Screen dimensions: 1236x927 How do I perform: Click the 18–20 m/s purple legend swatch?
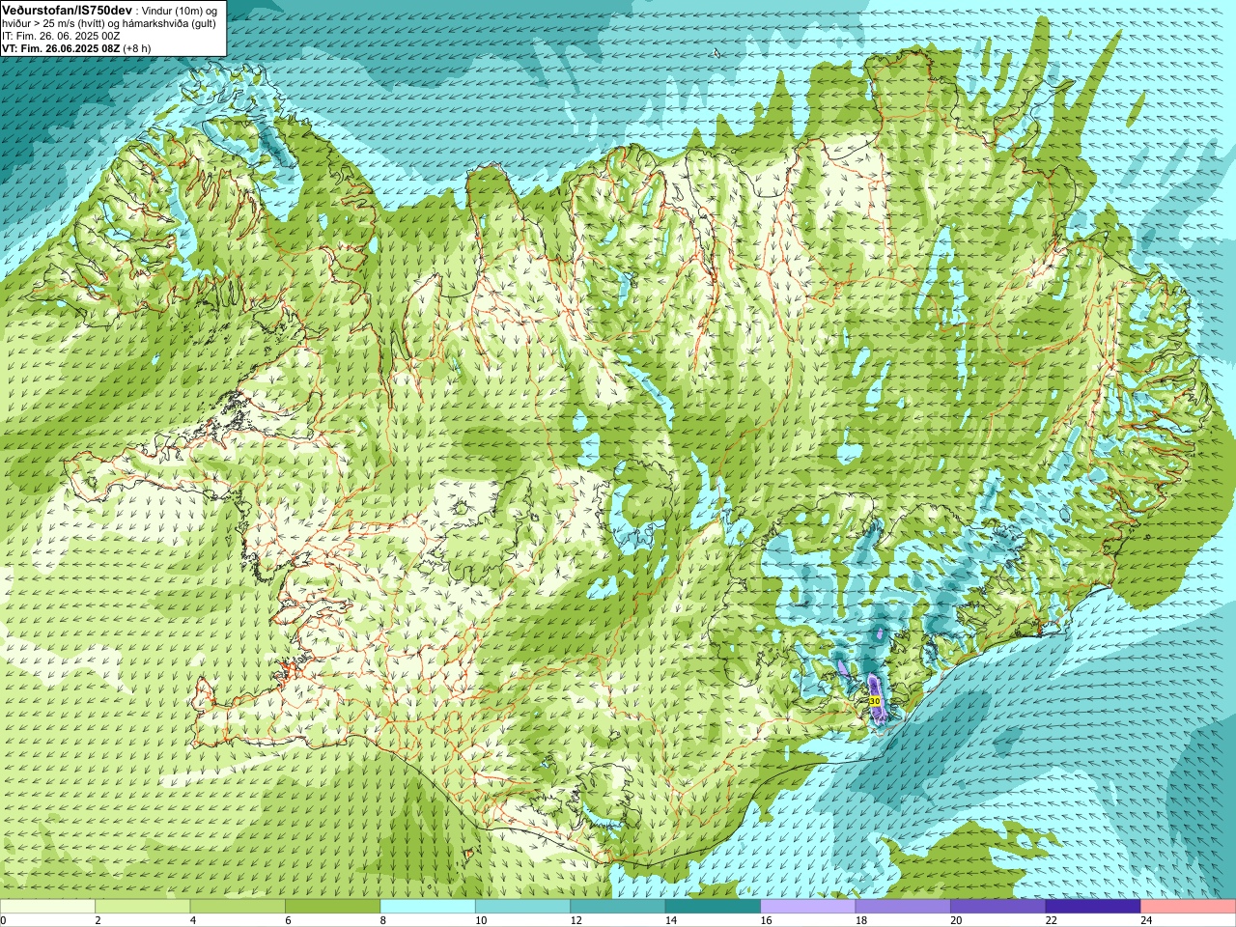[x=903, y=907]
